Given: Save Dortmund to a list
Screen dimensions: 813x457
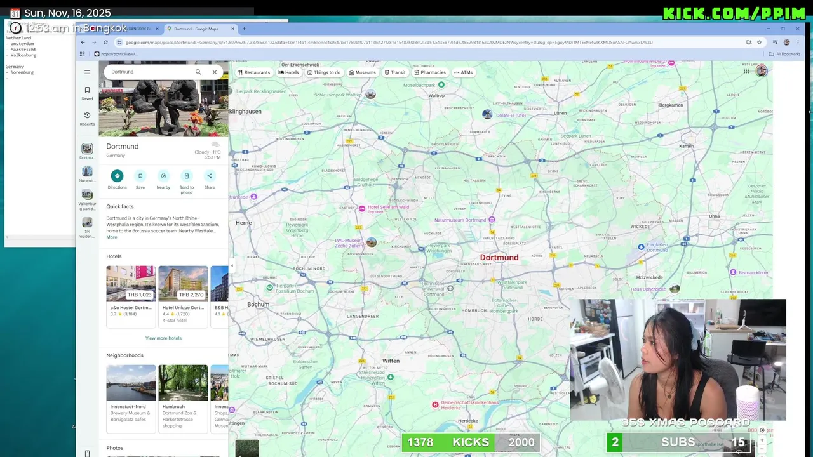Looking at the screenshot, I should pos(140,179).
